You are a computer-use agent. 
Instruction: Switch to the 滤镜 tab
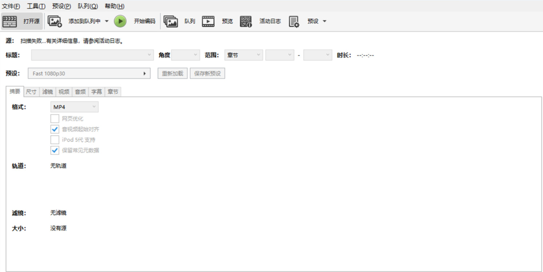click(48, 92)
